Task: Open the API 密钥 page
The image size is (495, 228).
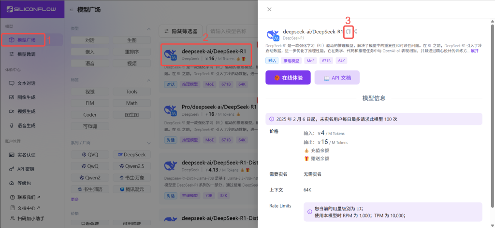Action: pos(31,169)
